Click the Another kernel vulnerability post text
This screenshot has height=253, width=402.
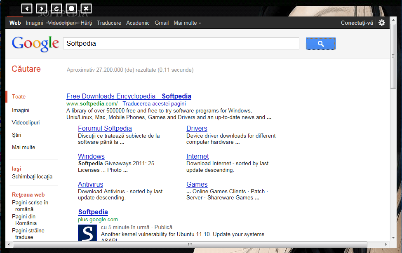[183, 234]
